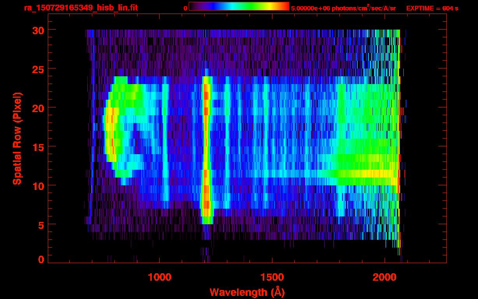Click the spatial row 0 tick label

41,260
